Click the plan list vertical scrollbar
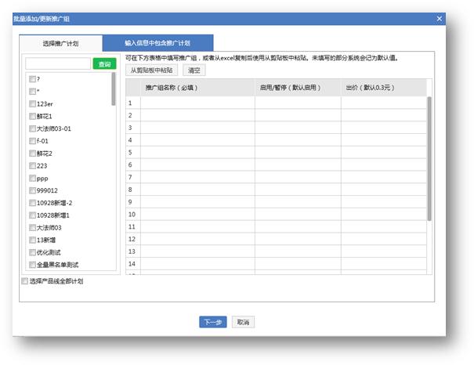Image resolution: width=474 pixels, height=365 pixels. [114, 89]
